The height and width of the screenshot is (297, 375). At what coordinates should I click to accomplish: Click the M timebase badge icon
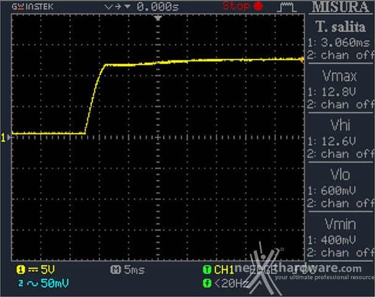(x=116, y=270)
